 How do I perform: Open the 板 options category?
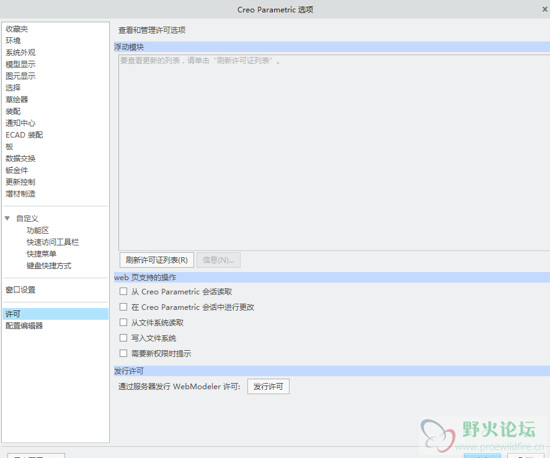point(9,147)
